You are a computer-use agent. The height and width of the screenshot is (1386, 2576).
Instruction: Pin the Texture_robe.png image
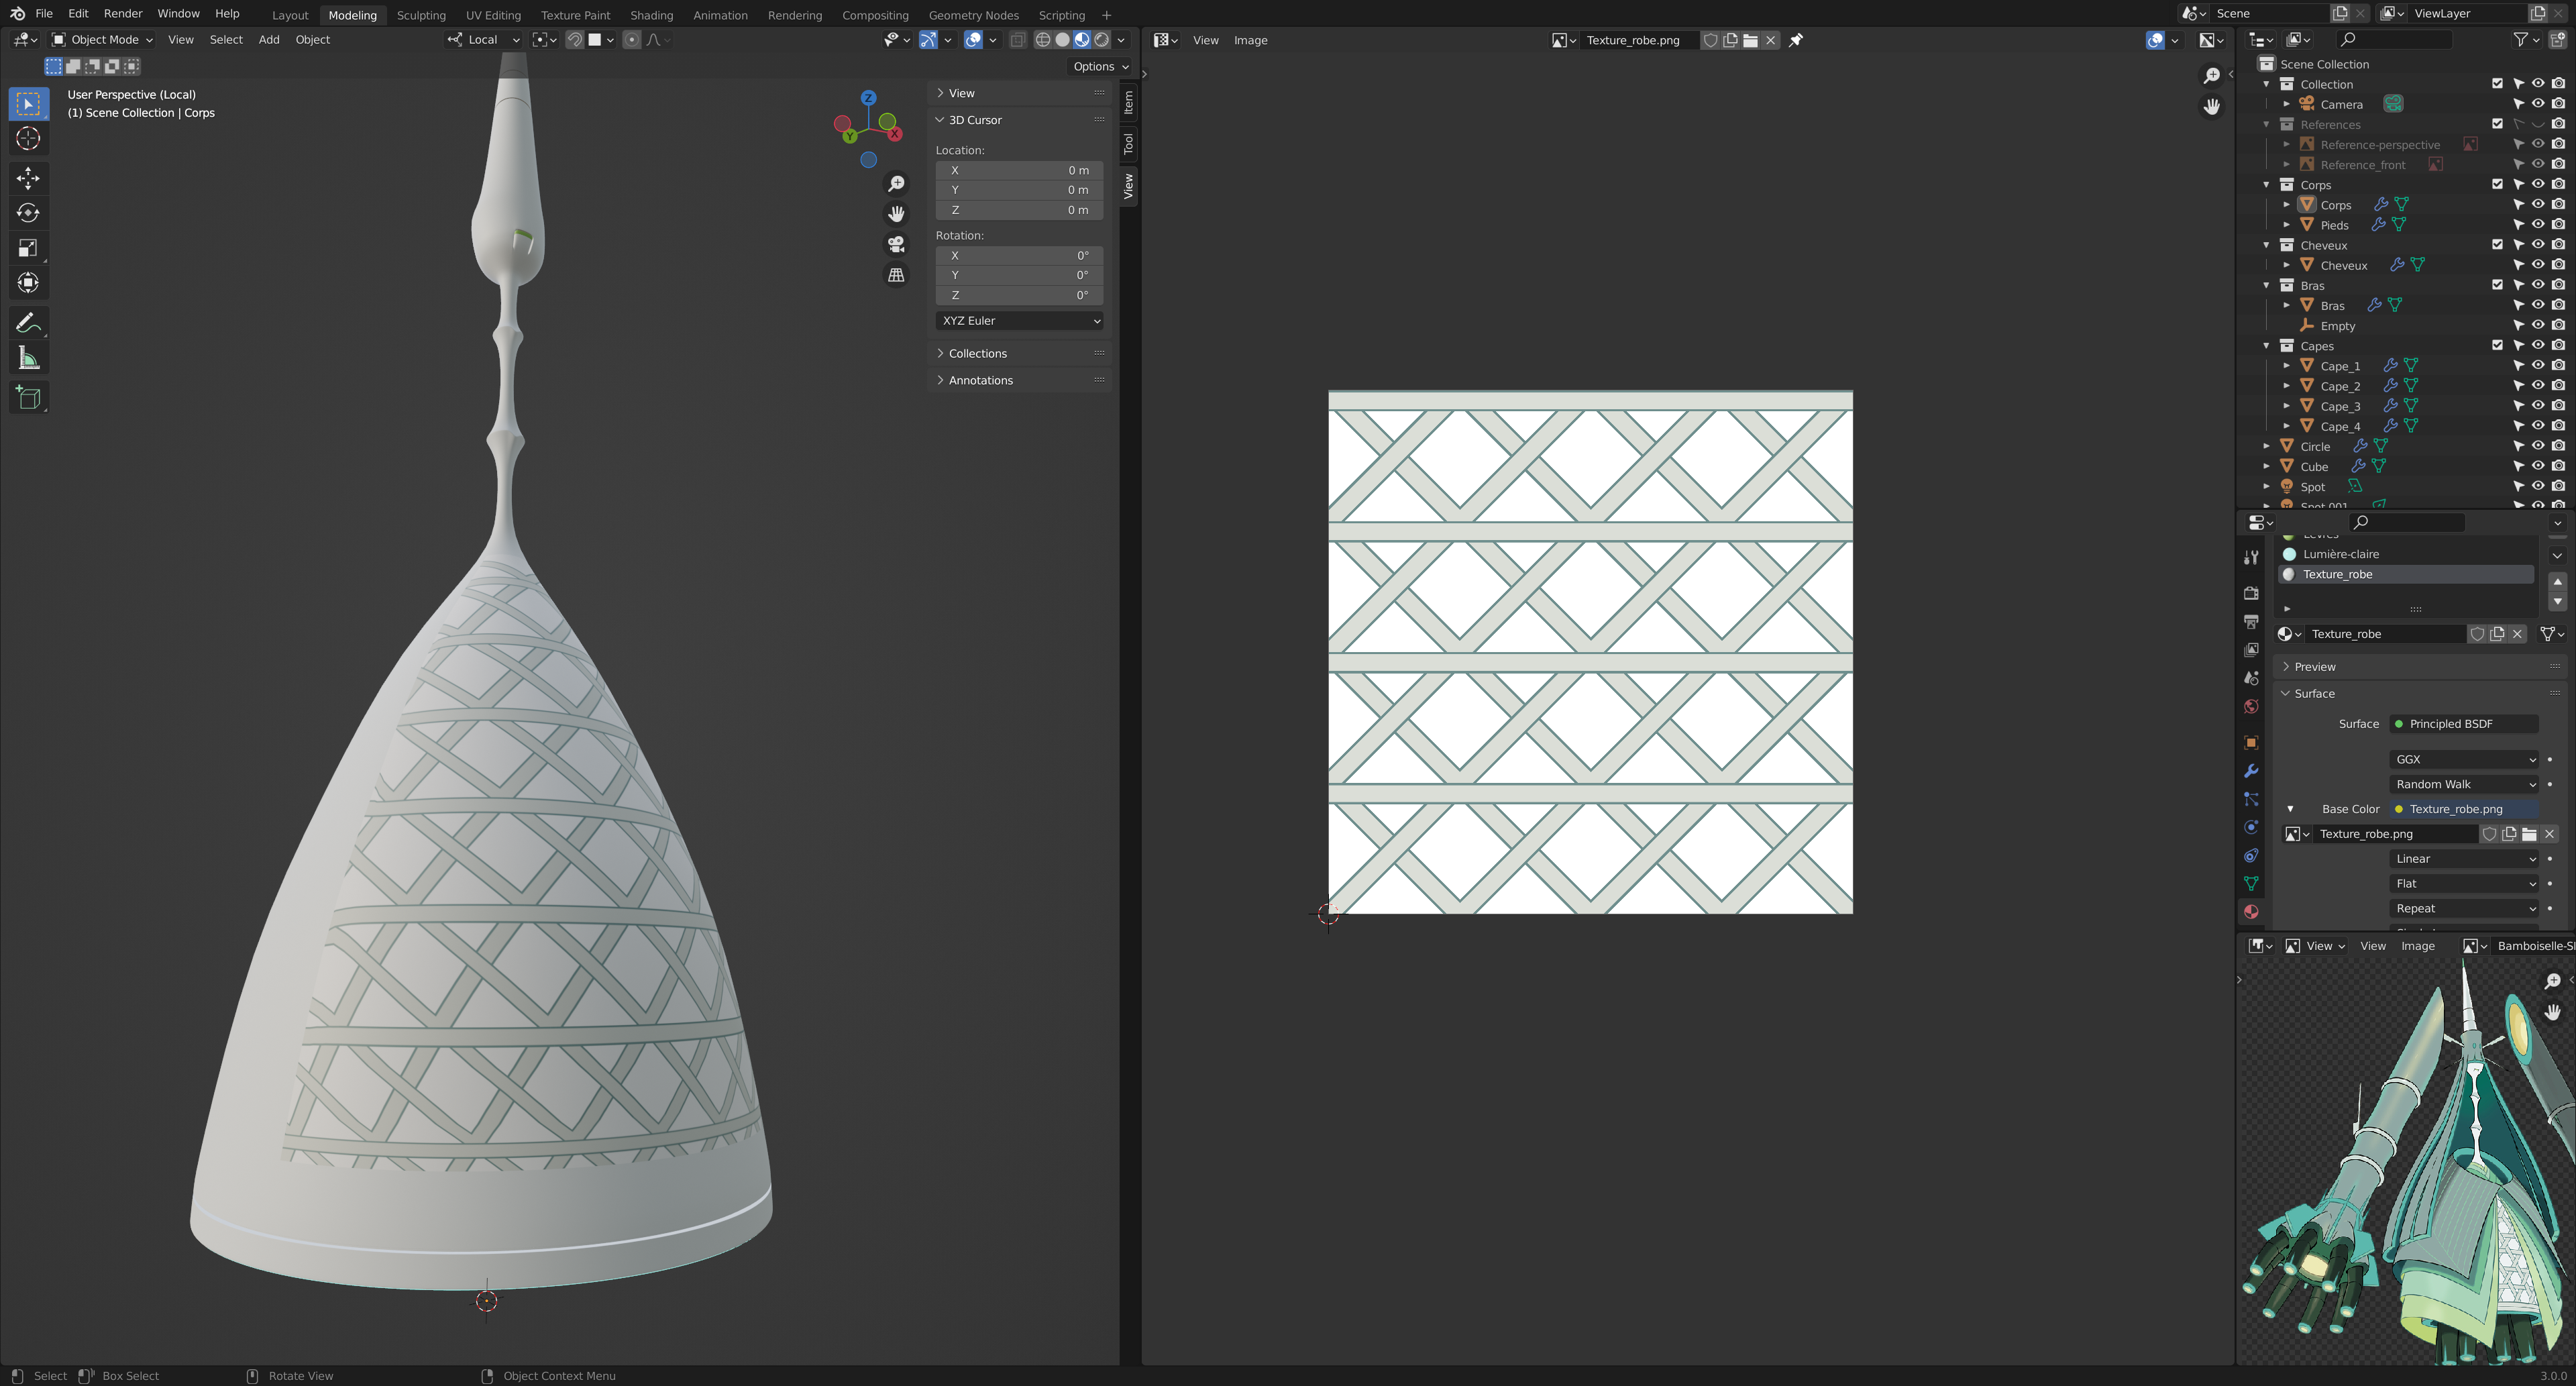point(1796,40)
